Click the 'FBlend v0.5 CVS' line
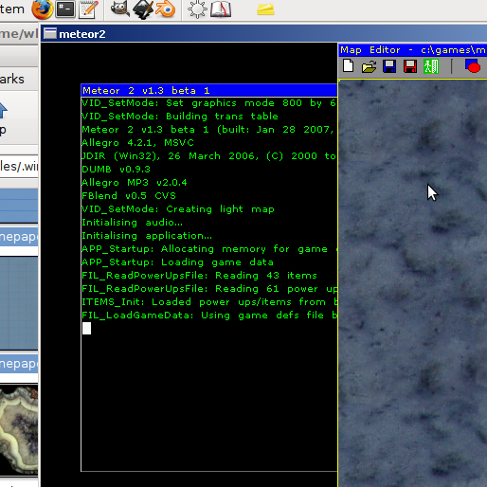The height and width of the screenshot is (487, 487). 129,196
